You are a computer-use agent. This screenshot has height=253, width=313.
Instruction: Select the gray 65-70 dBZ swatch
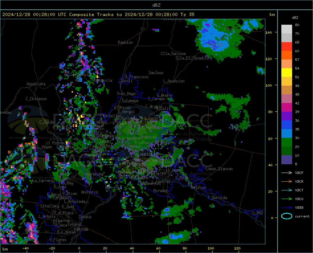(287, 38)
